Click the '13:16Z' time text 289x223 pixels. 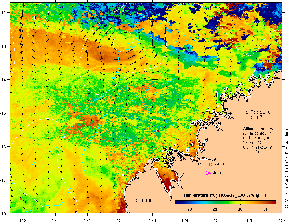(x=256, y=117)
